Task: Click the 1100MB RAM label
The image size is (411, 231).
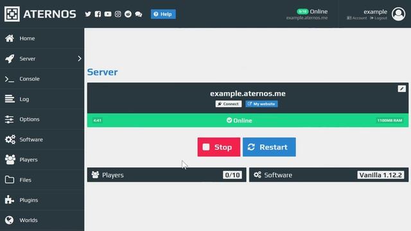Action: (390, 121)
